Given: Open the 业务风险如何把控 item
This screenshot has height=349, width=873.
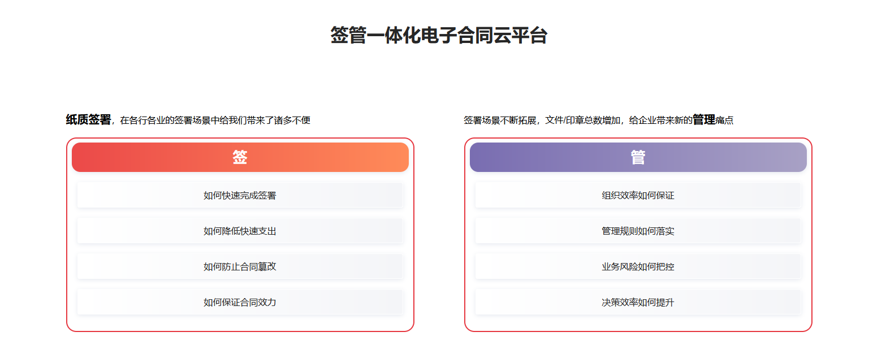Looking at the screenshot, I should point(638,266).
